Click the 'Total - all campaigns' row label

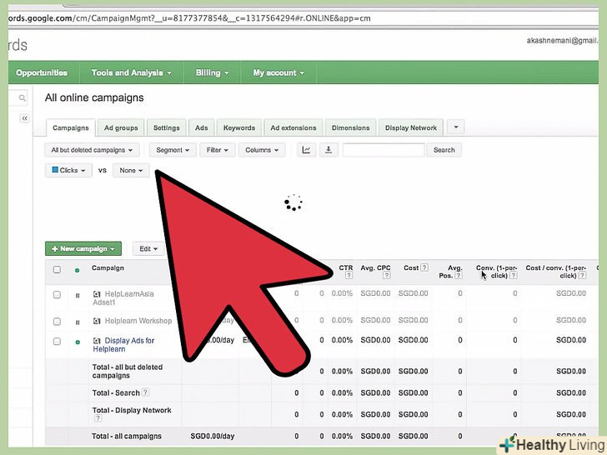tap(127, 436)
